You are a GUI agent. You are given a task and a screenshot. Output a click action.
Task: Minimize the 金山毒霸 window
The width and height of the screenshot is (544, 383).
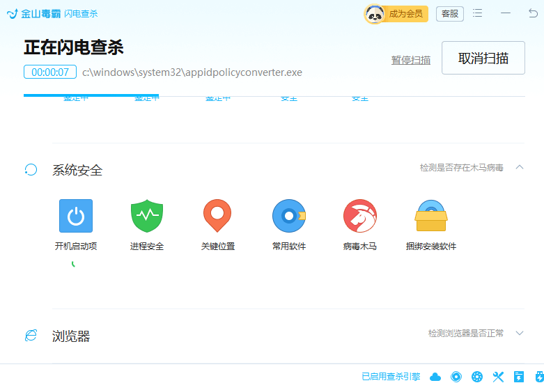point(506,13)
